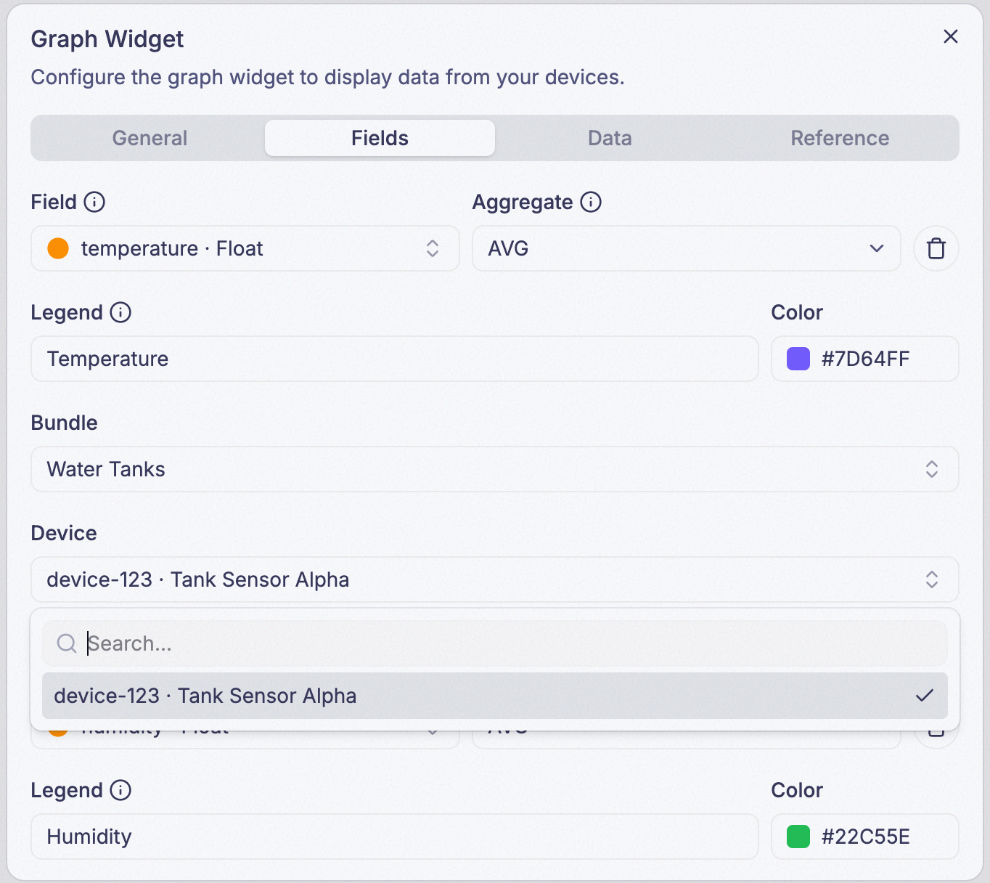Select device-123 Tank Sensor Alpha option
Screen dimensions: 990x883
coord(495,696)
